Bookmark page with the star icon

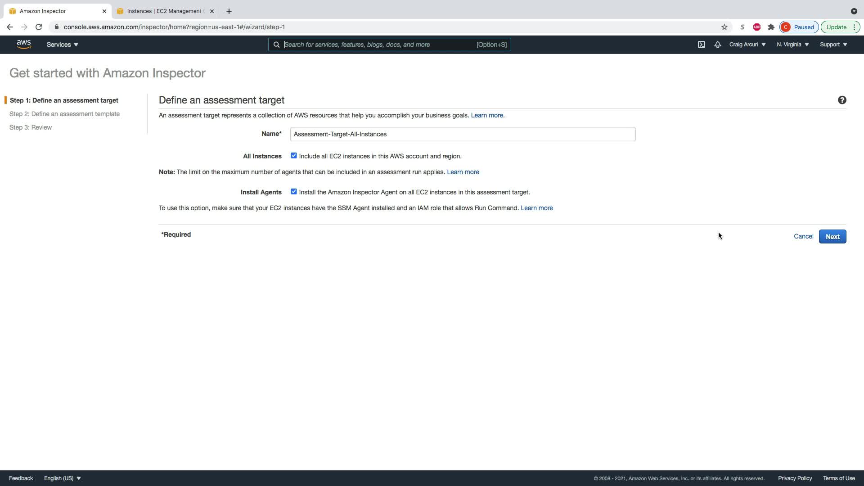click(724, 27)
